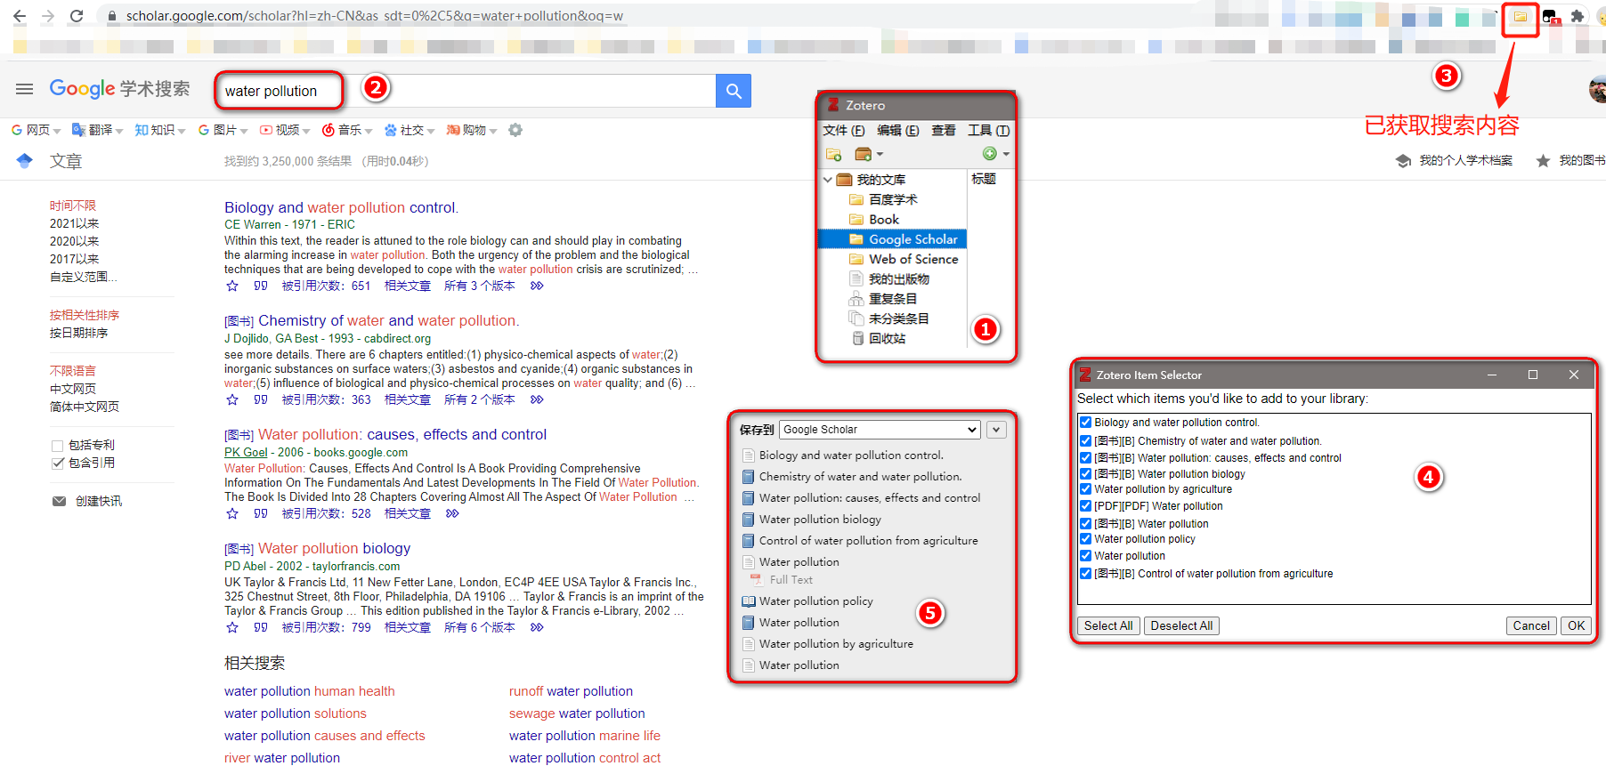Click the browser address bar URL
Image resolution: width=1606 pixels, height=774 pixels.
[x=374, y=16]
